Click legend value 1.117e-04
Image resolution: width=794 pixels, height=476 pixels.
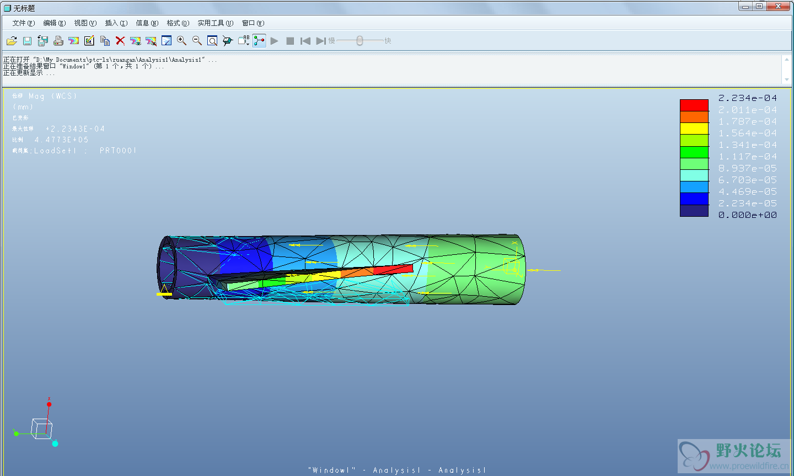coord(748,157)
